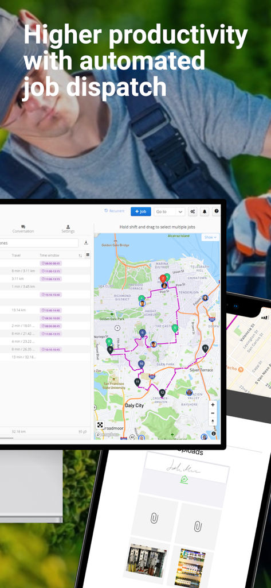Toggle fullscreen map view icon
The width and height of the screenshot is (271, 588).
click(x=100, y=425)
